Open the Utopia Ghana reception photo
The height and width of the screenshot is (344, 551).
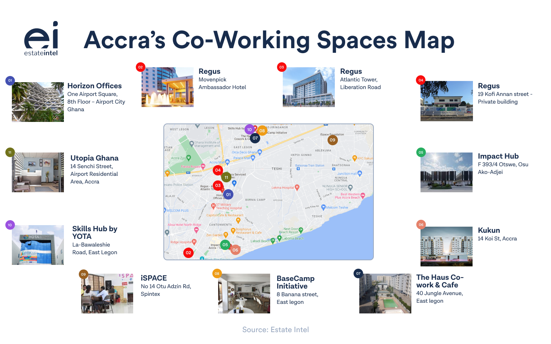coord(38,172)
